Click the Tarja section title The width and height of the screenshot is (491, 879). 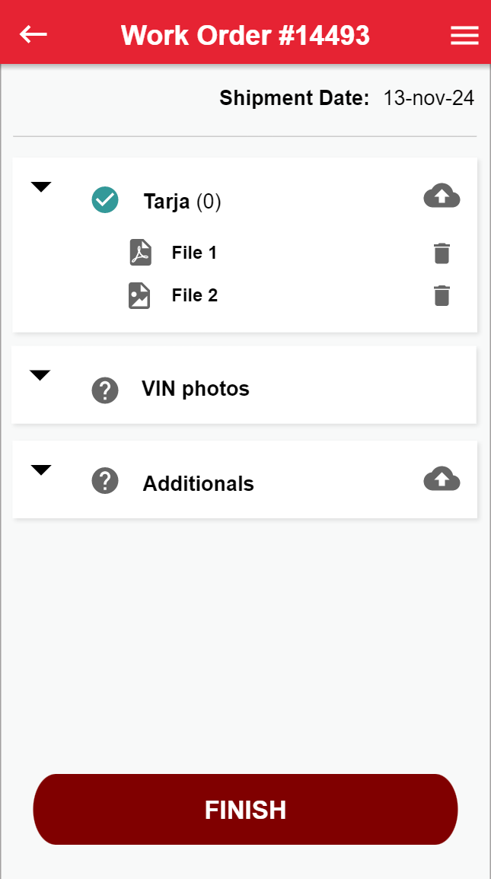(x=167, y=202)
